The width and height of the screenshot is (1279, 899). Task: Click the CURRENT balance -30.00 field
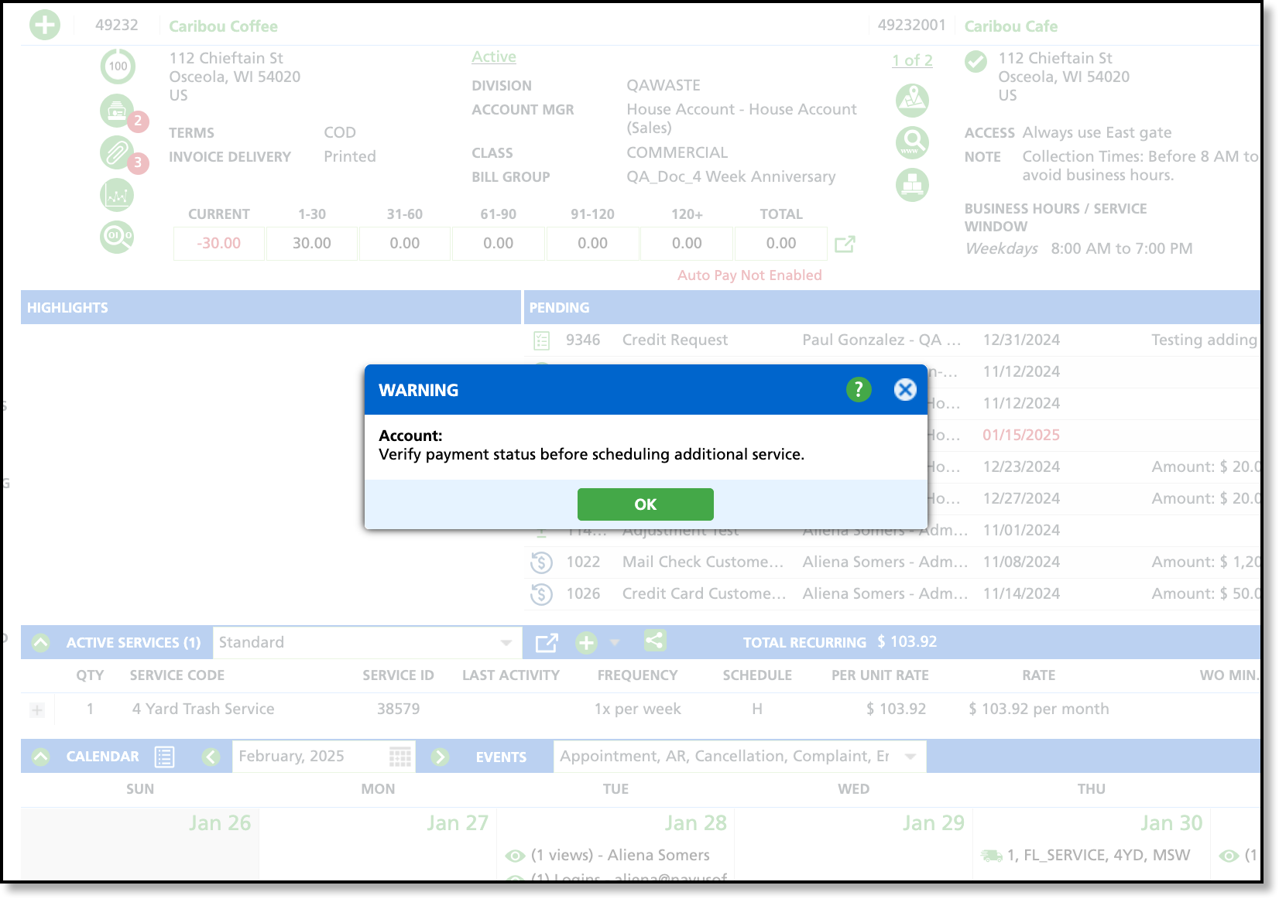click(x=219, y=244)
